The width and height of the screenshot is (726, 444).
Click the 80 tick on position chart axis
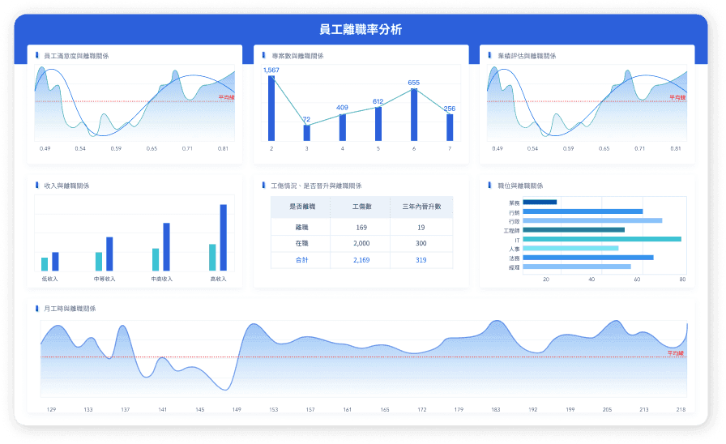pos(682,280)
